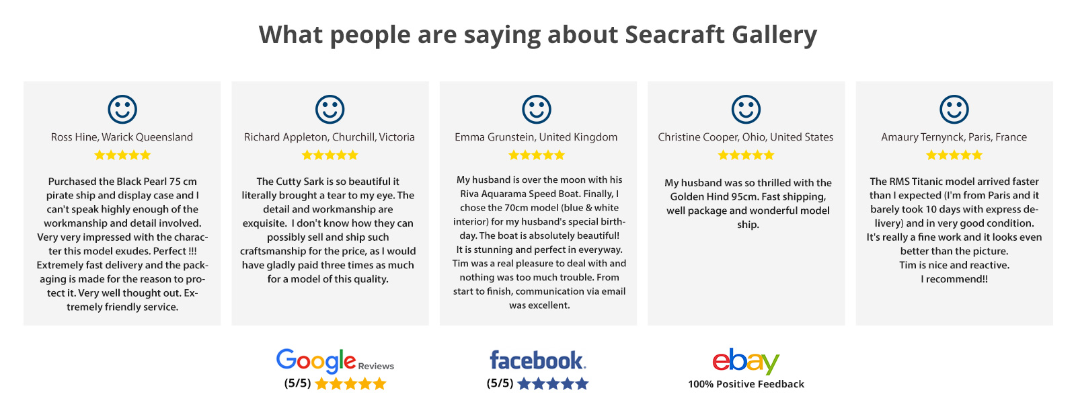Click the smiley icon above Christine Cooper
Screen dimensions: 1076x419
[746, 109]
